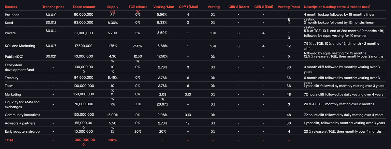Click the 26.67% vesting per month cell
The width and height of the screenshot is (391, 149).
(x=162, y=104)
